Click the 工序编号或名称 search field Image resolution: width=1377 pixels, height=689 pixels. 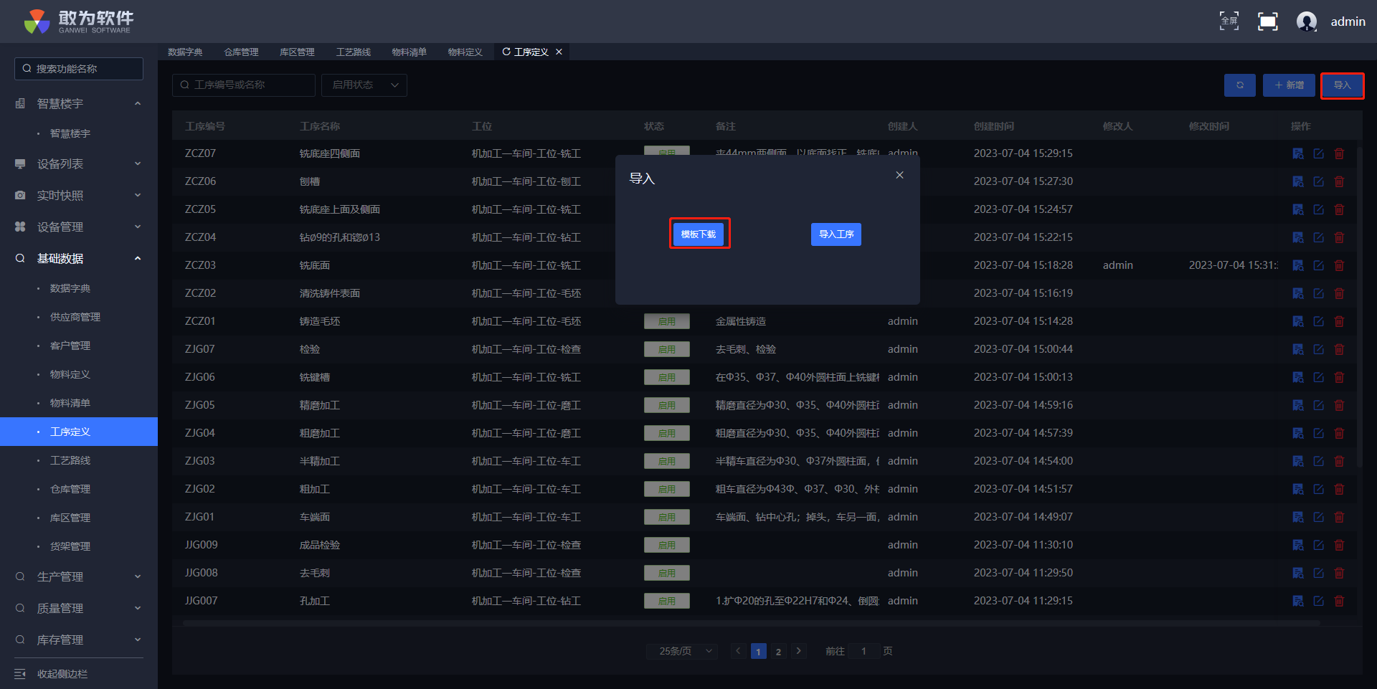point(244,85)
